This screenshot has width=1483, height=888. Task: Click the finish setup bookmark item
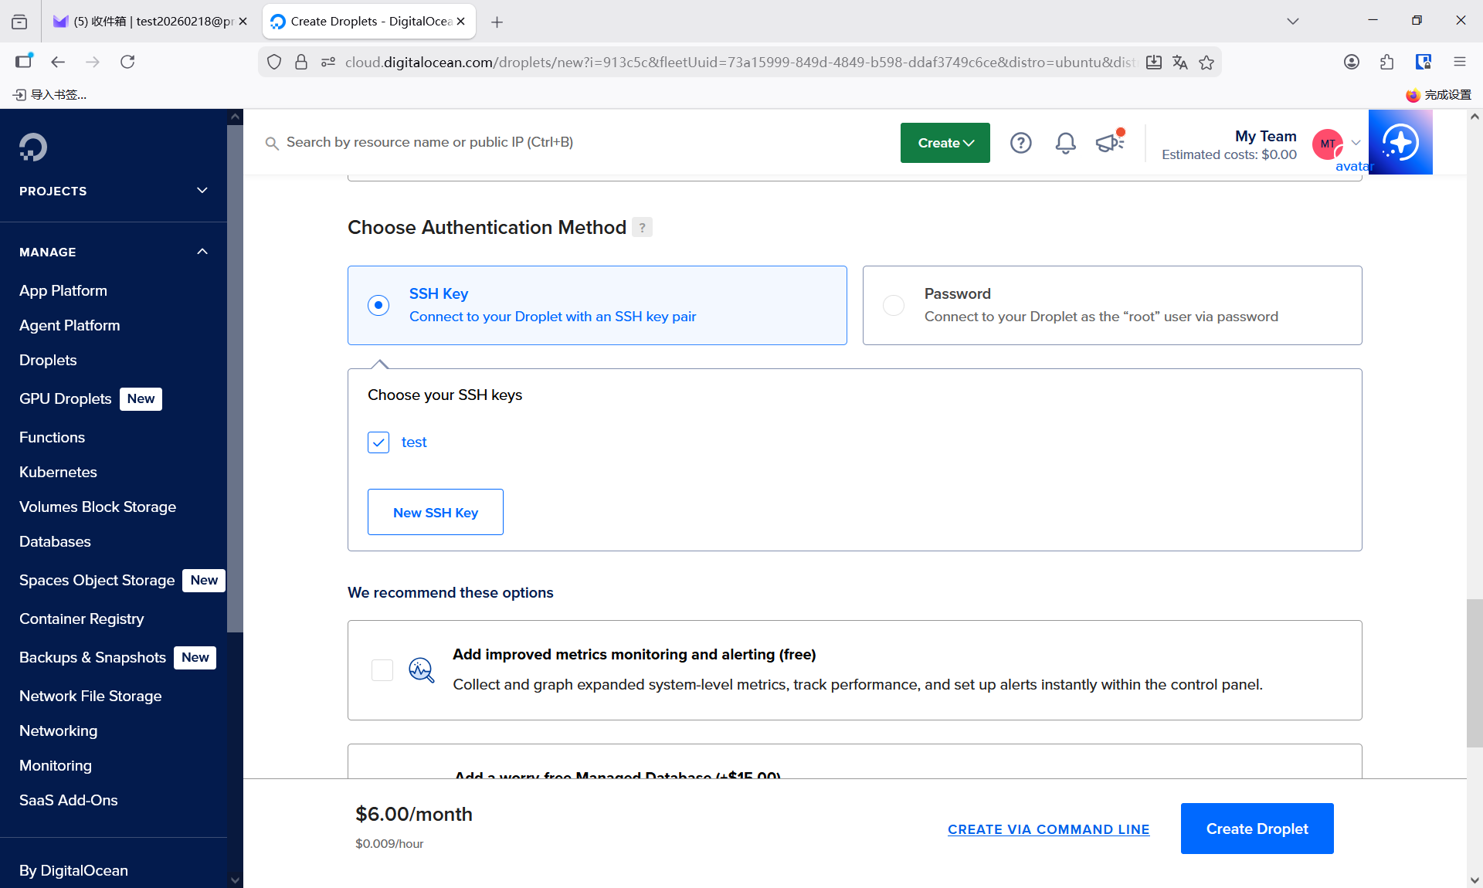1438,95
